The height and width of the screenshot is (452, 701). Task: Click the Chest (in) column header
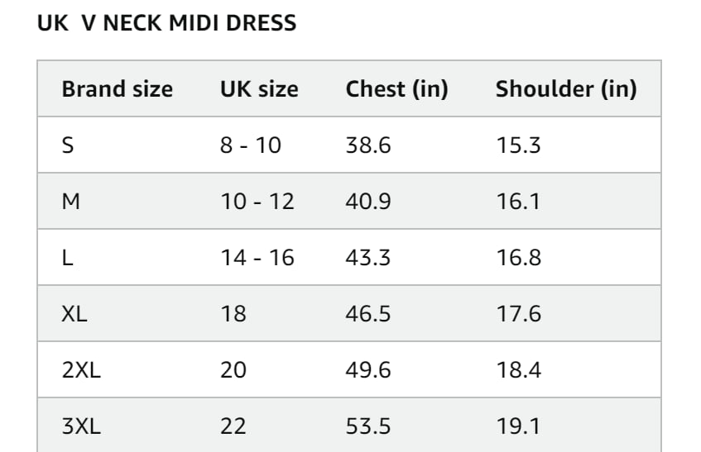397,88
